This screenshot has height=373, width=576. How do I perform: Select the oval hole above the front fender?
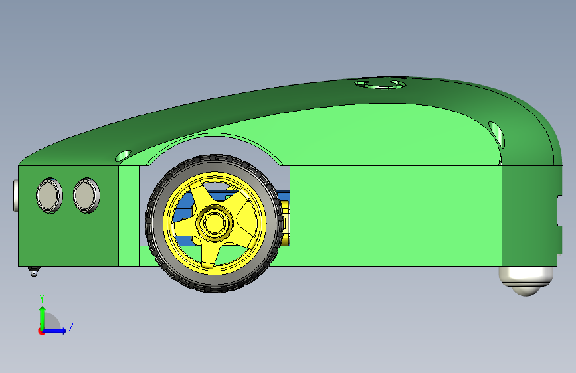(123, 156)
